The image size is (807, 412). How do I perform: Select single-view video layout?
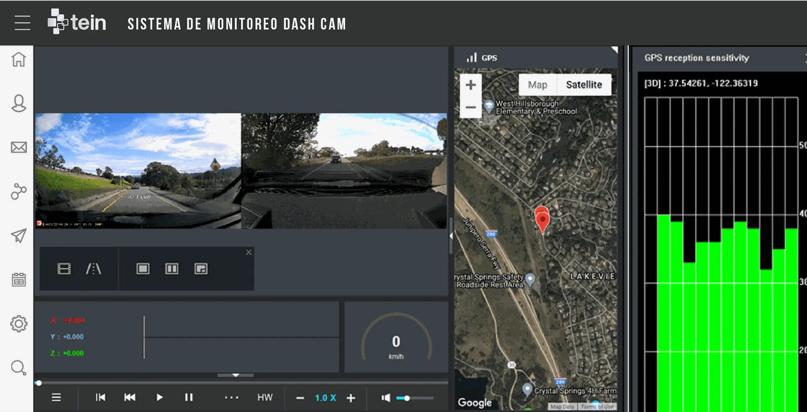pos(143,269)
